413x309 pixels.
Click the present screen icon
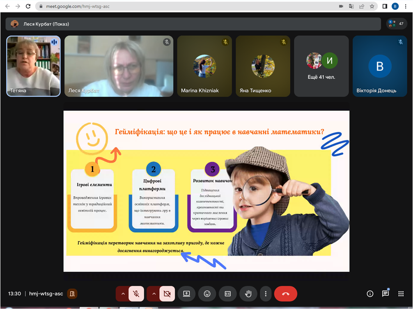pos(186,294)
